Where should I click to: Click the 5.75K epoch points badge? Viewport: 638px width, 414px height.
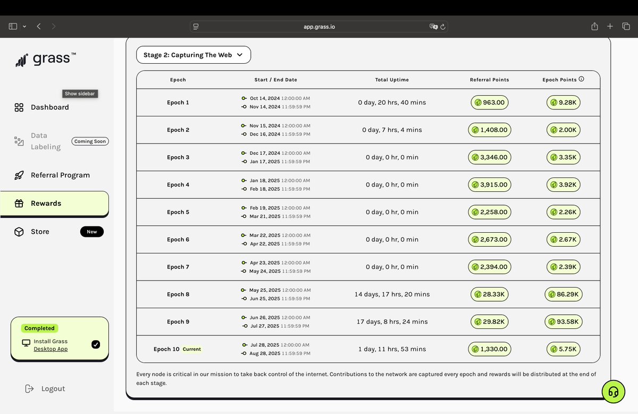click(564, 349)
